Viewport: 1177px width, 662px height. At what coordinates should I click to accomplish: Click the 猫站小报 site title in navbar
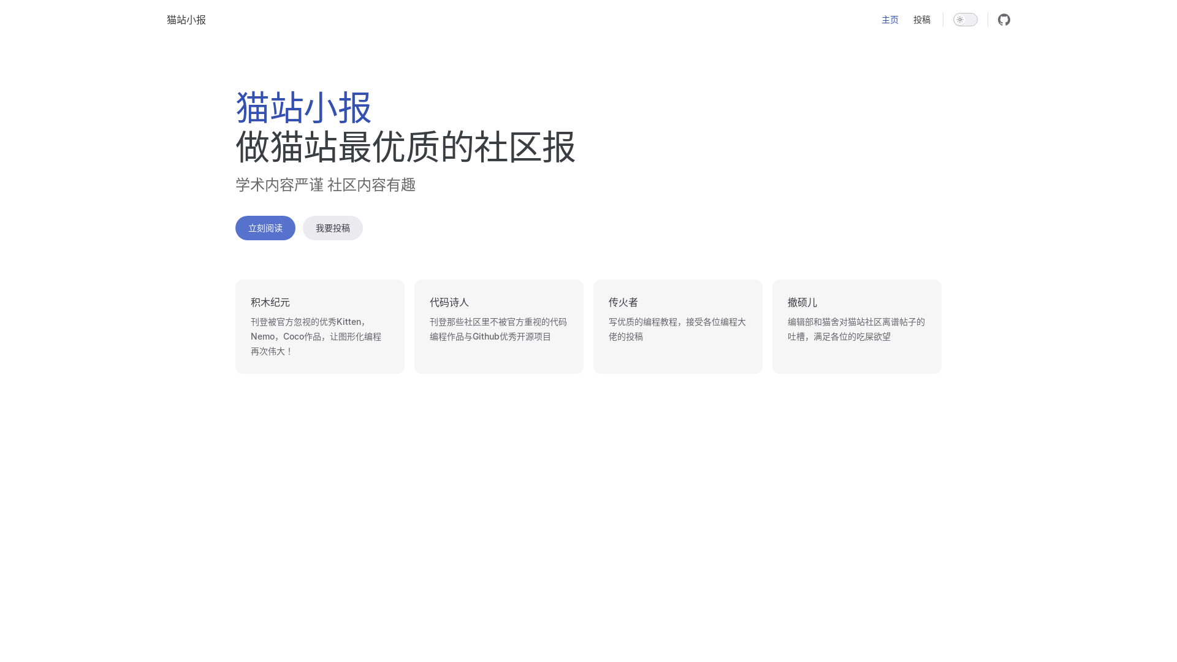(x=186, y=20)
